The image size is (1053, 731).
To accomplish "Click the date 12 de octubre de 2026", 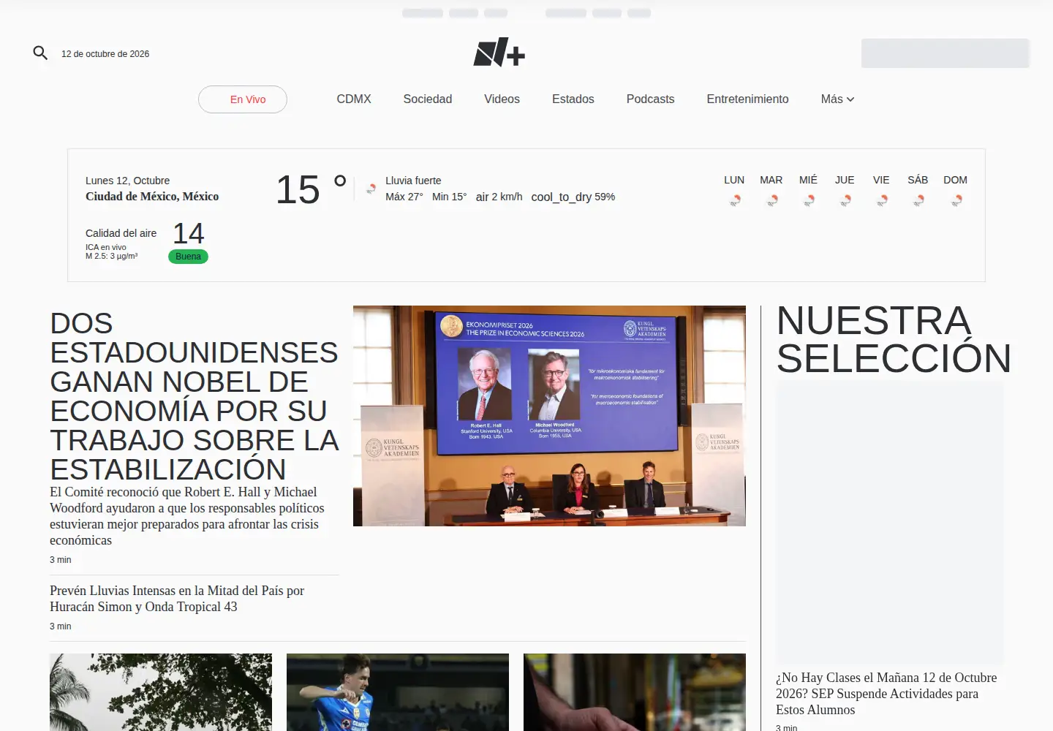I will pos(105,54).
